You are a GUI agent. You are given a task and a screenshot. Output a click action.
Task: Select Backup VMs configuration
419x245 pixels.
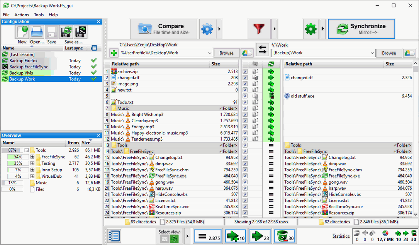click(51, 73)
